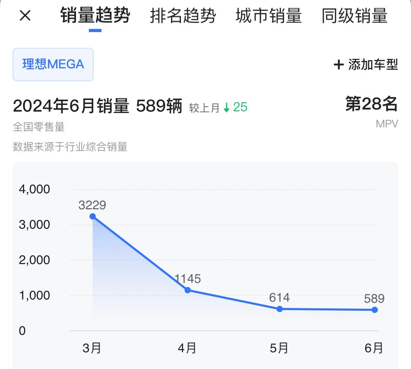Click the 2024年6月销量 589辆 headline
Screen dimensions: 411x369
click(98, 106)
